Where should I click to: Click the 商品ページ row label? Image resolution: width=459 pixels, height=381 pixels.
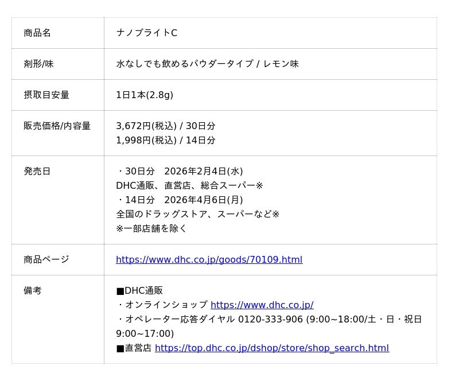[46, 260]
